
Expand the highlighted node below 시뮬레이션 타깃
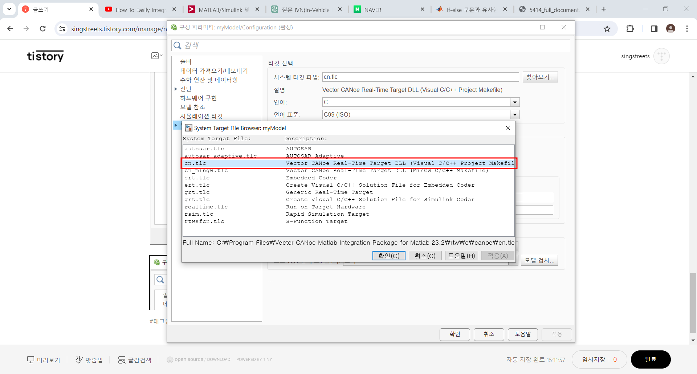point(176,125)
